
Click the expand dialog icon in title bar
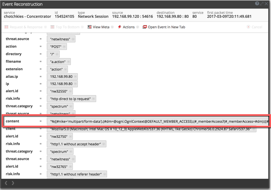point(262,4)
